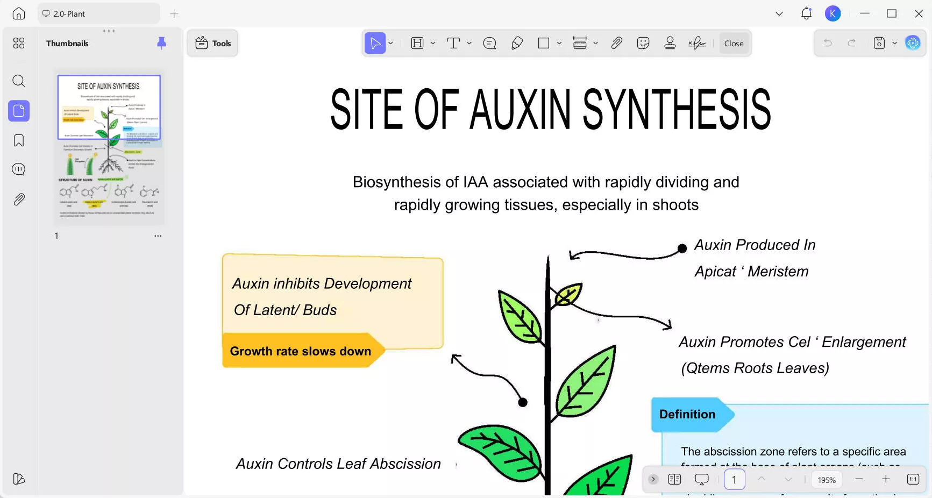Select the page 1 thumbnail
Image resolution: width=932 pixels, height=498 pixels.
[x=109, y=146]
